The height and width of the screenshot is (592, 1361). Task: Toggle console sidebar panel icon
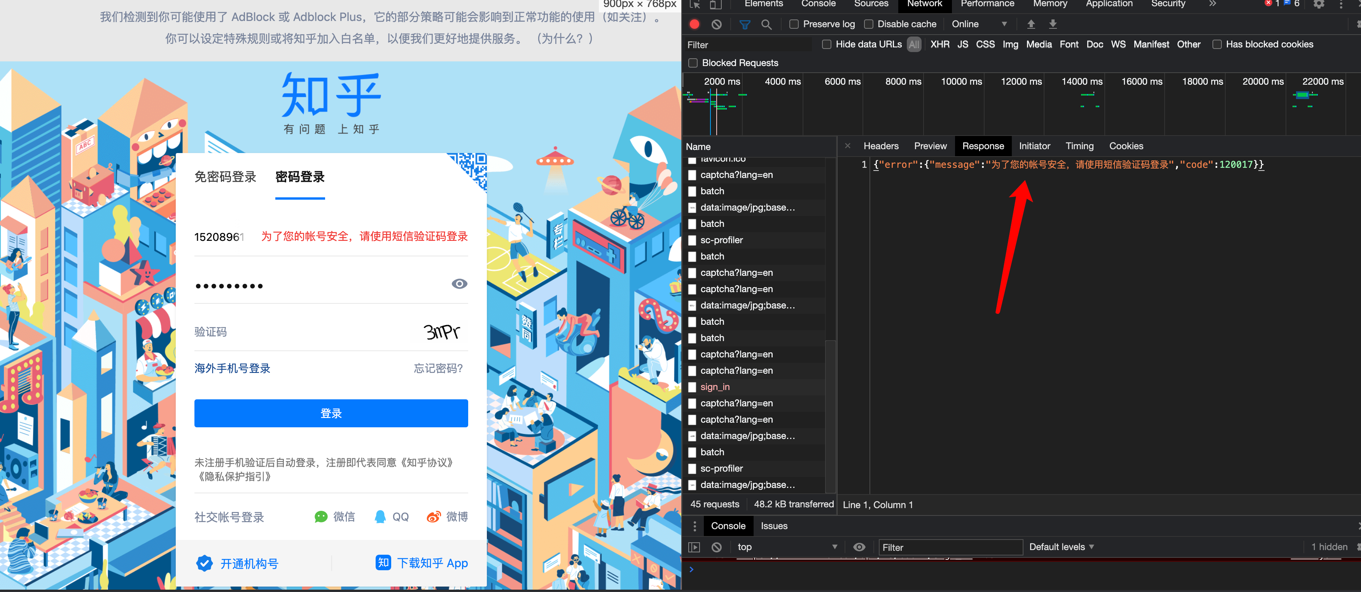[x=694, y=547]
